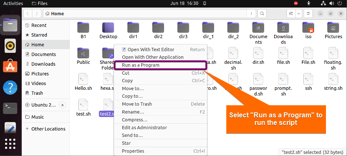The height and width of the screenshot is (156, 347).
Task: Open Videos in the sidebar
Action: 46,83
